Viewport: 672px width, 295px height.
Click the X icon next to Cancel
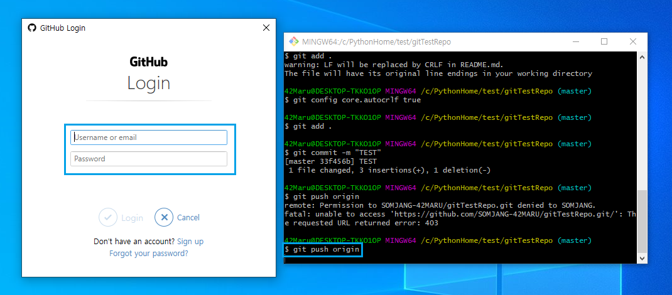coord(164,218)
